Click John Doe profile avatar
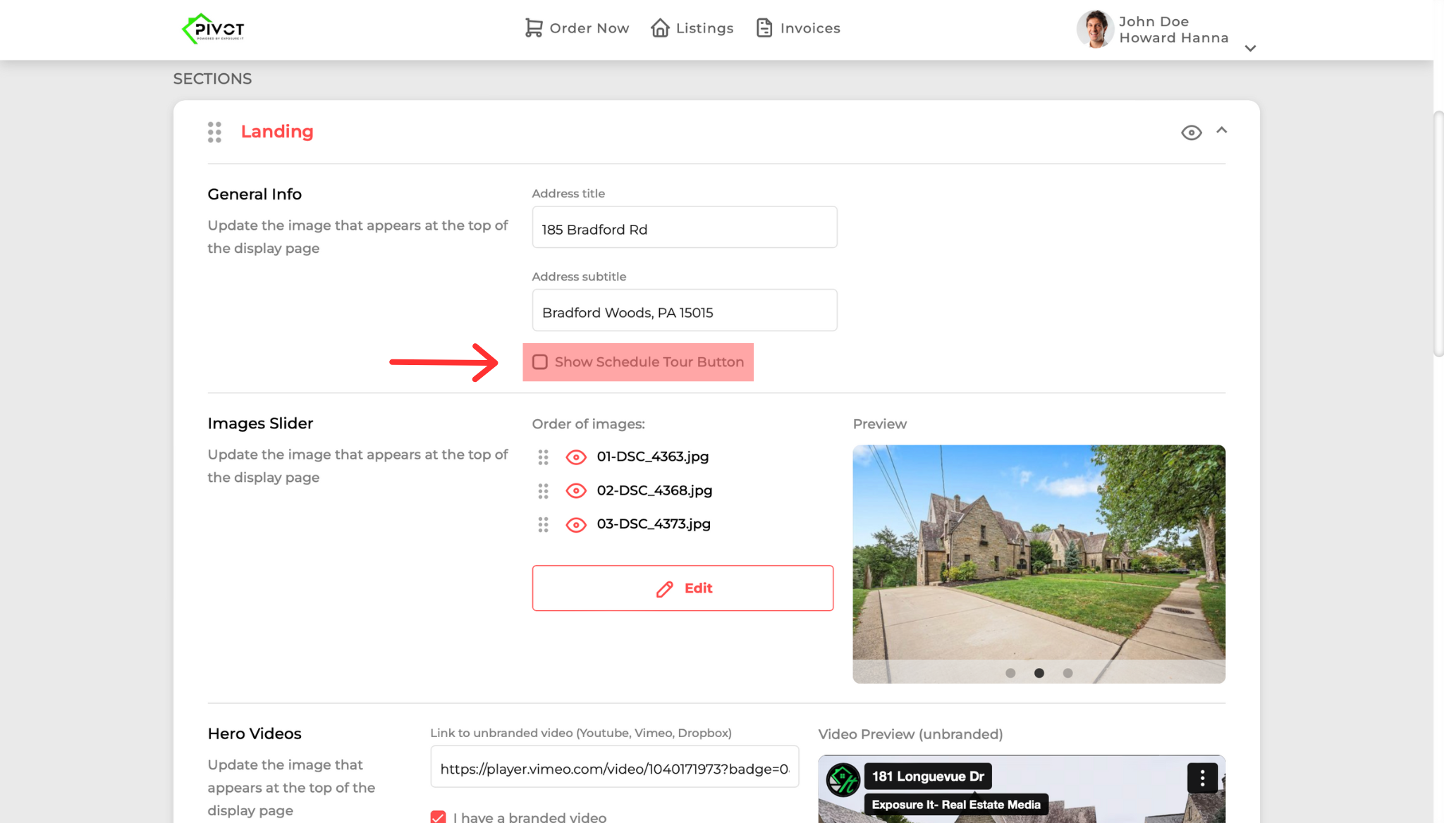Image resolution: width=1444 pixels, height=823 pixels. coord(1094,29)
